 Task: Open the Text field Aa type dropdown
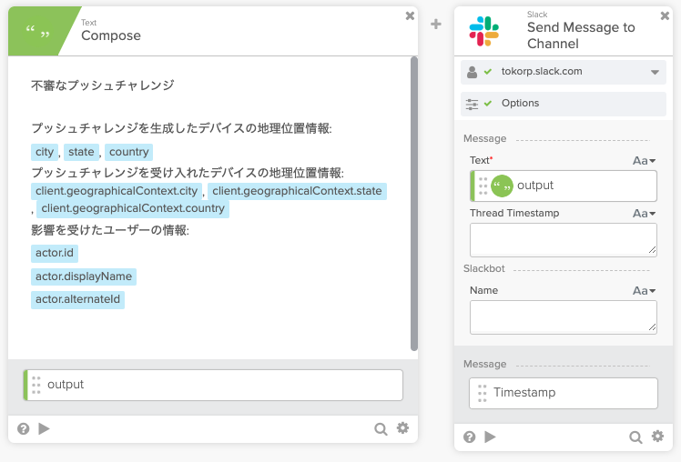[645, 161]
